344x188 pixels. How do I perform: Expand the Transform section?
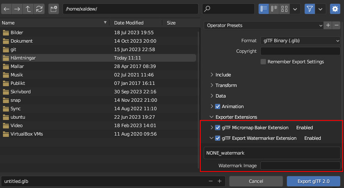pos(212,85)
